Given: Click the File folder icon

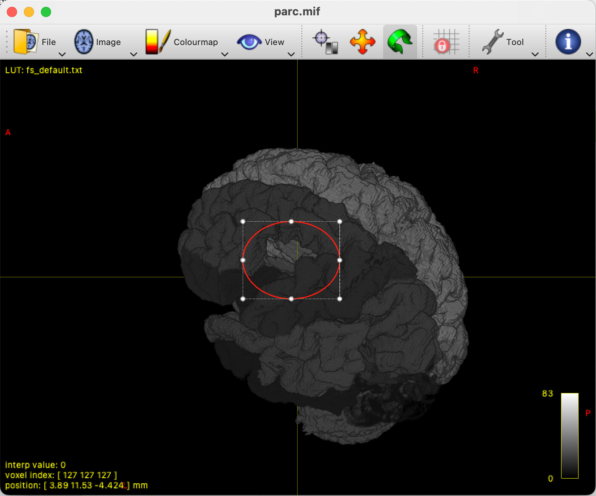Looking at the screenshot, I should (26, 42).
